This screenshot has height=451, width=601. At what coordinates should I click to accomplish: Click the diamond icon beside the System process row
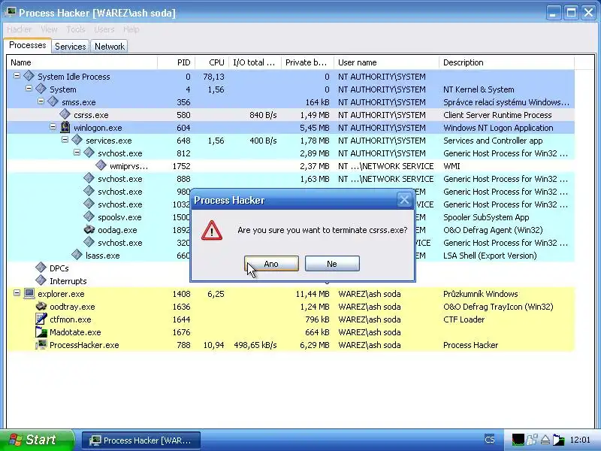coord(41,89)
